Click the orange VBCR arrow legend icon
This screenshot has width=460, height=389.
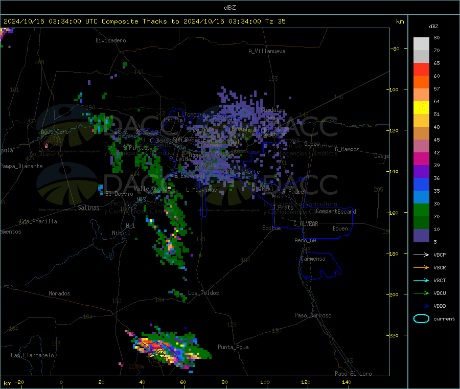coord(421,267)
